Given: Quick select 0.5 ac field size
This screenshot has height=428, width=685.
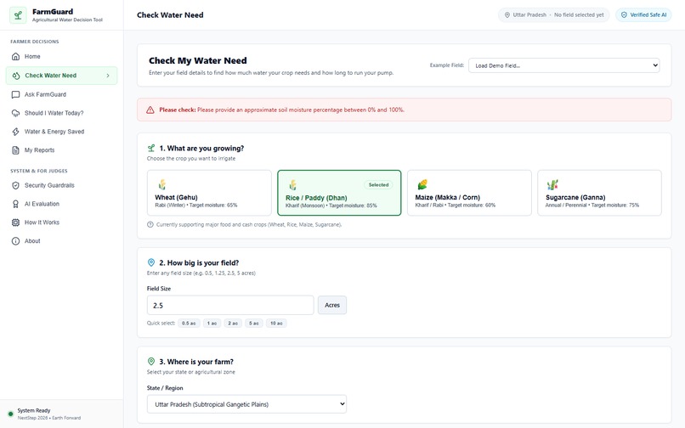Looking at the screenshot, I should [x=189, y=324].
